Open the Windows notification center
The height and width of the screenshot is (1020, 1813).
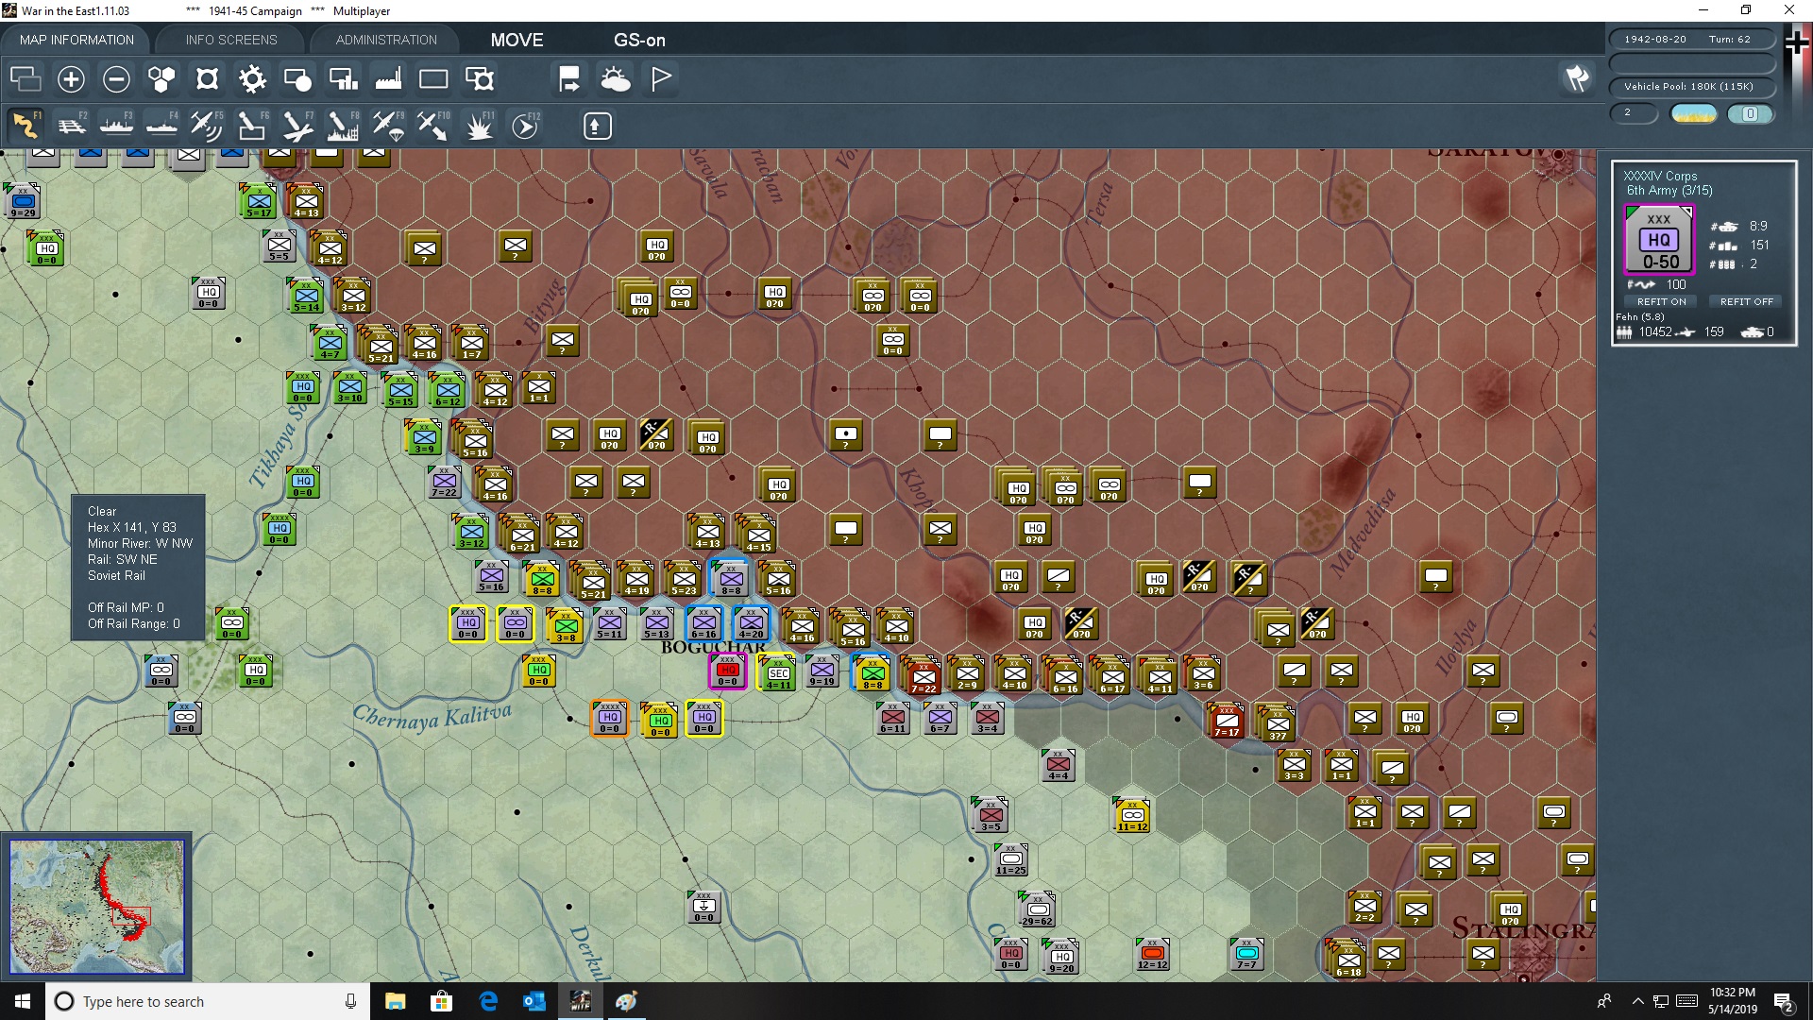click(x=1784, y=1001)
